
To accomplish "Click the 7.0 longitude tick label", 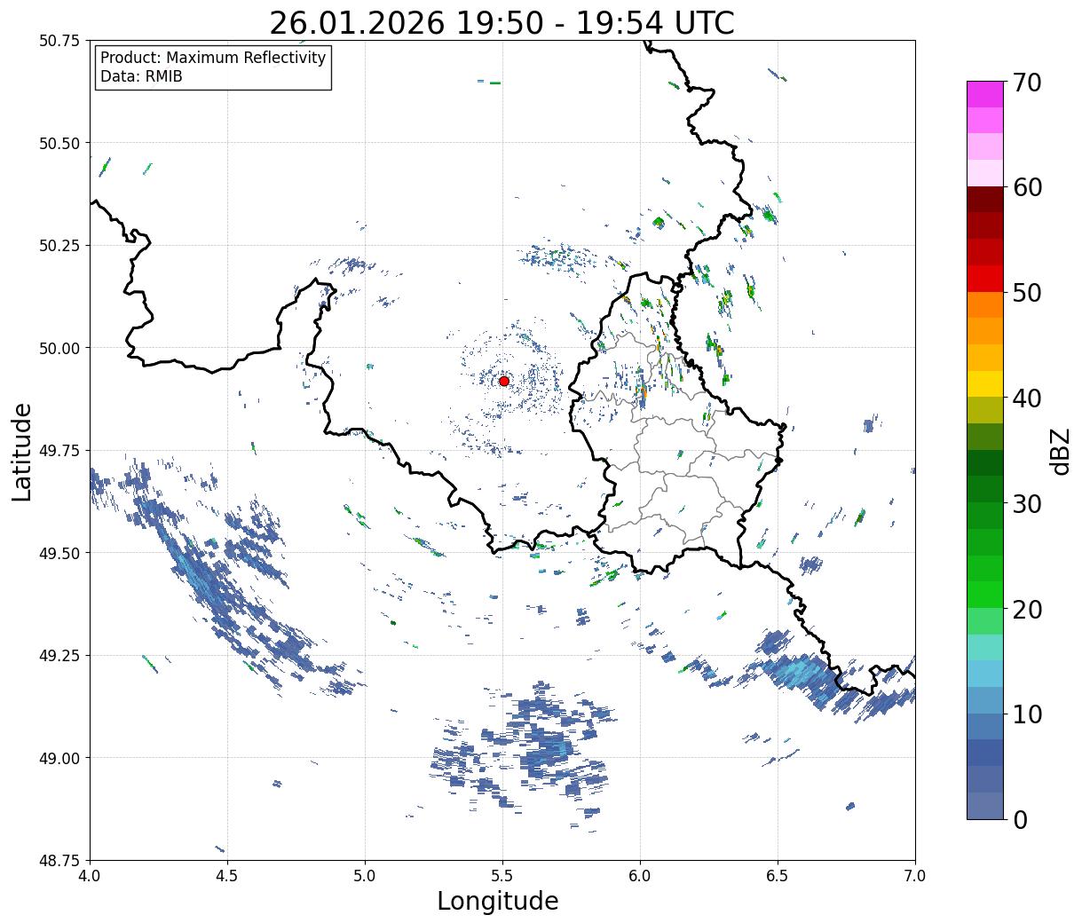I will [x=915, y=876].
